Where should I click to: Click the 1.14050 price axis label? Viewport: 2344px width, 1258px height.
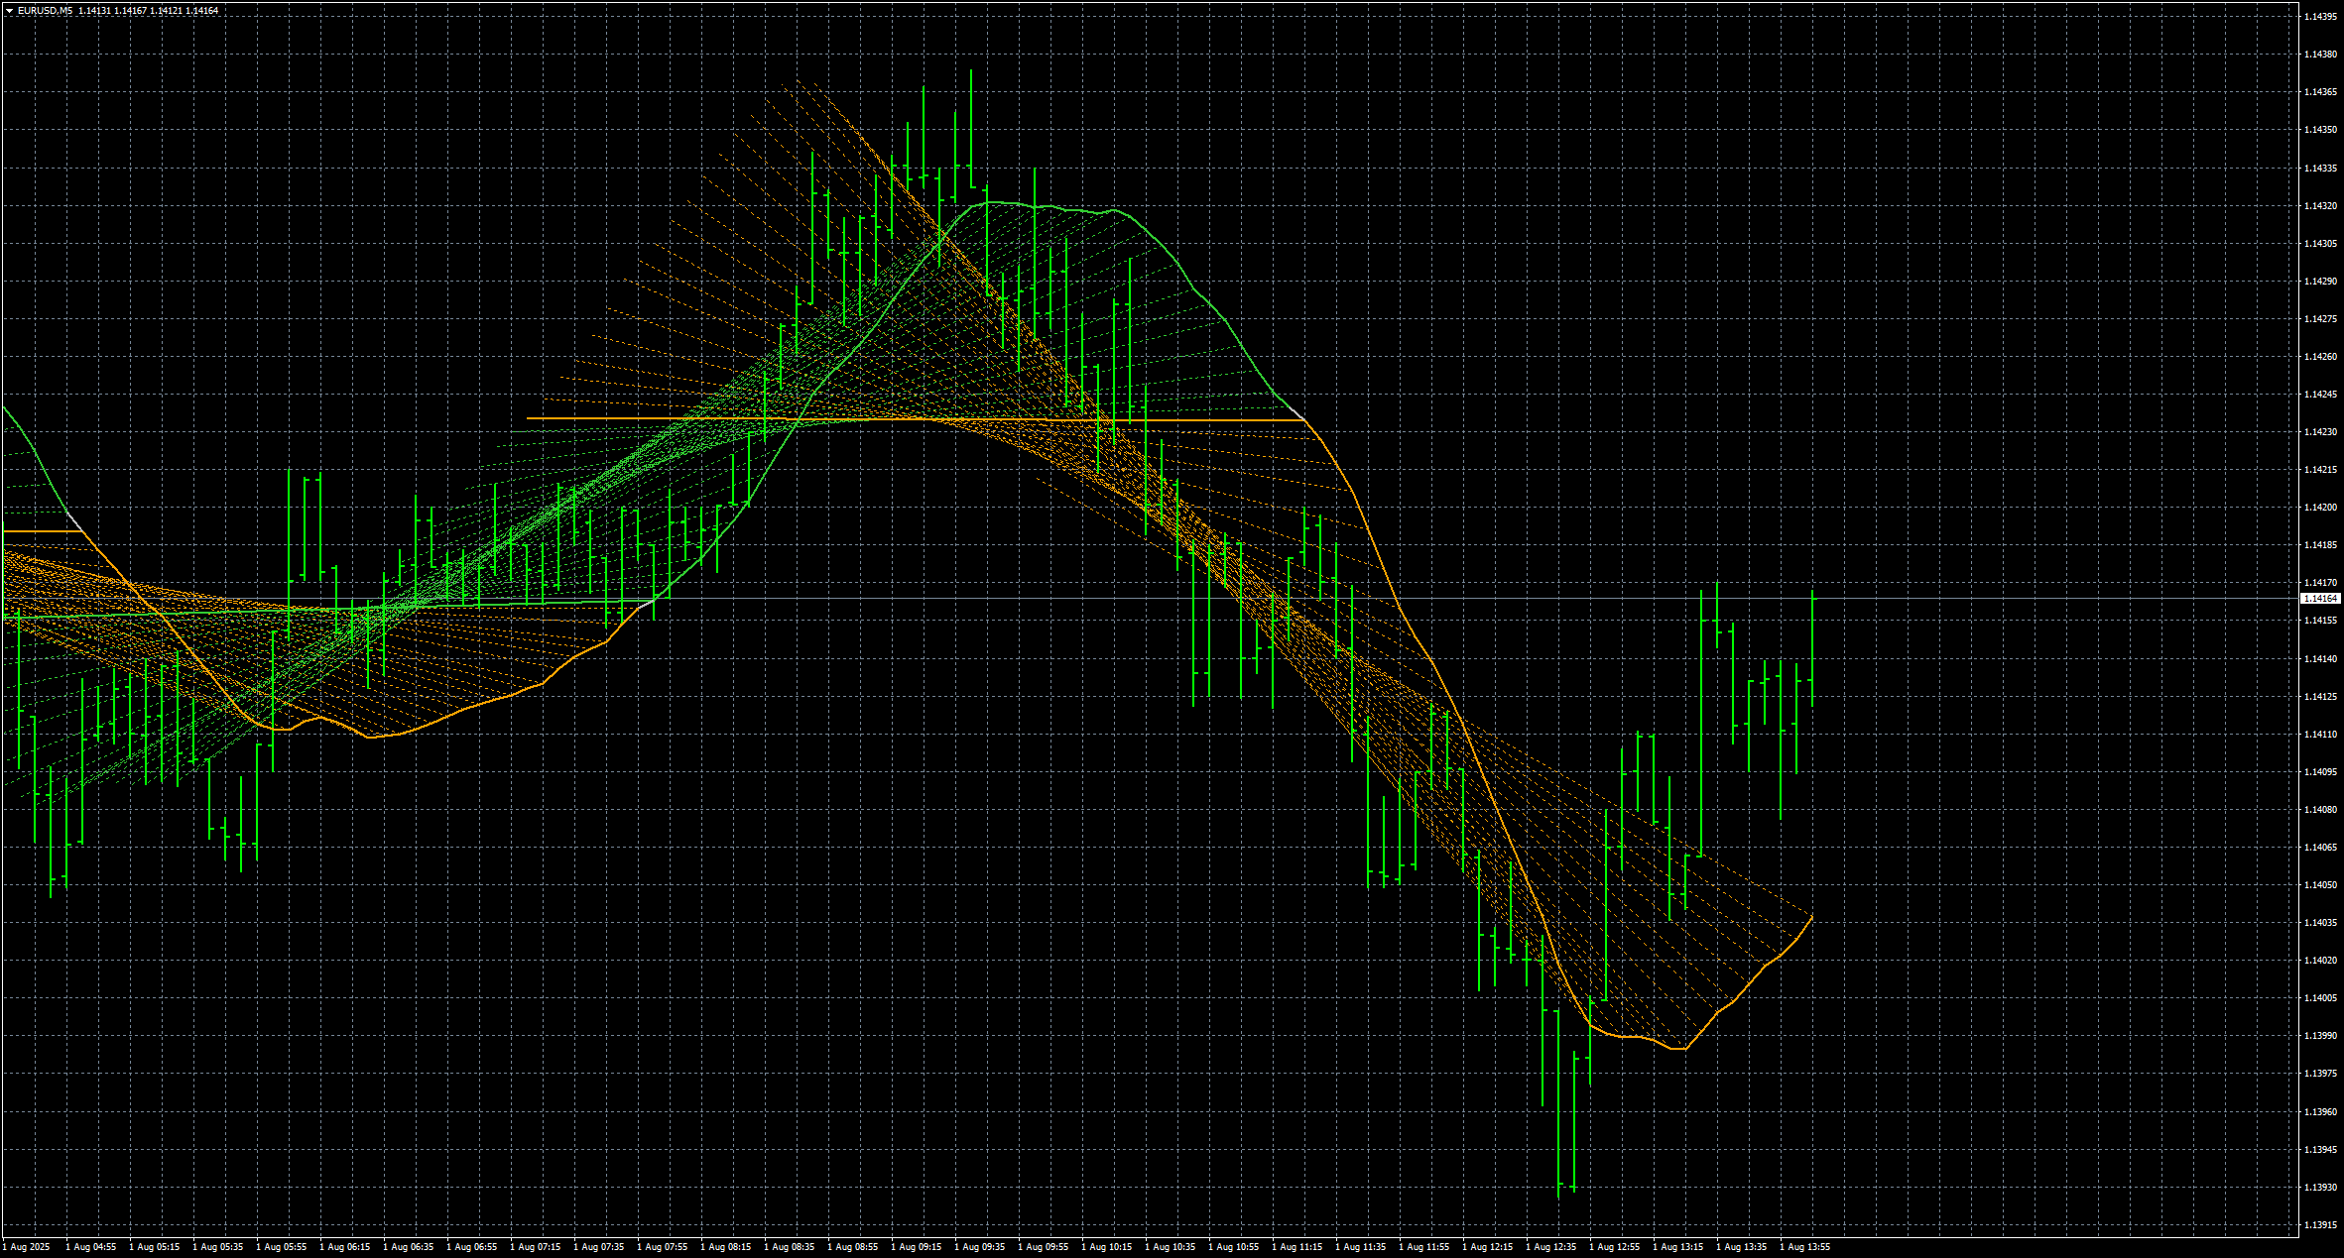2320,885
